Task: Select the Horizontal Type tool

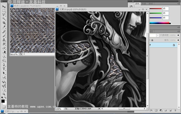Action: point(4,69)
